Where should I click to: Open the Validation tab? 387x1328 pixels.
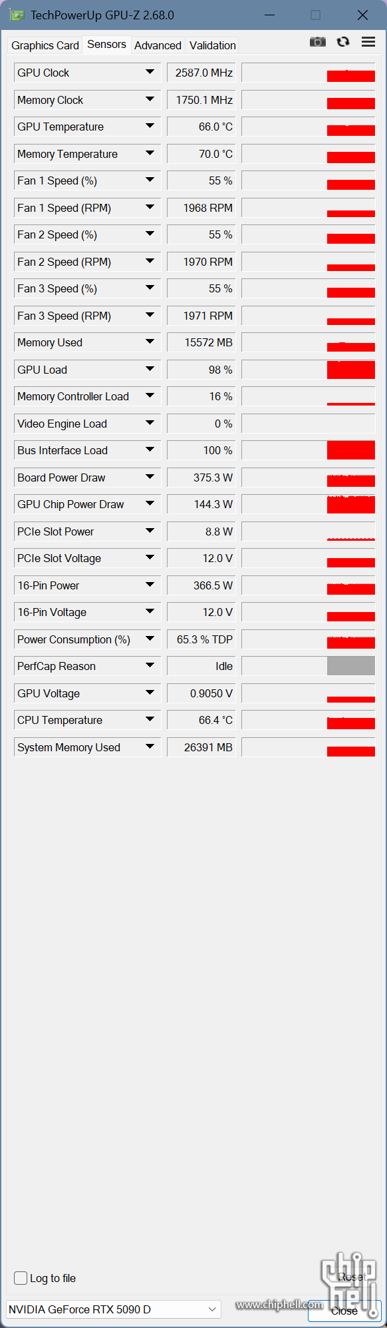coord(213,45)
